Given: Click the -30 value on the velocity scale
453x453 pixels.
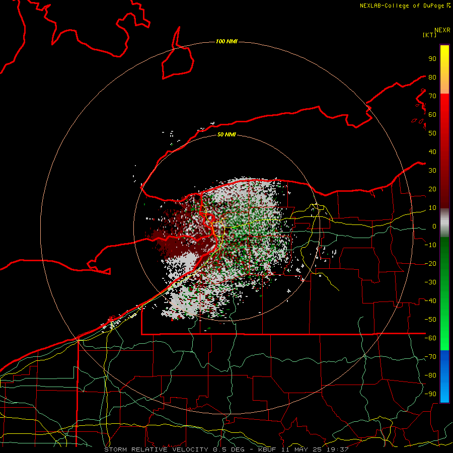Looking at the screenshot, I should [x=430, y=282].
